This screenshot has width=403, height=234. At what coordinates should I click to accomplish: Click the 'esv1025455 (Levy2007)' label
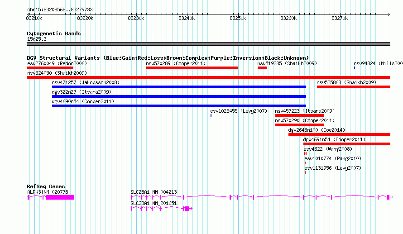pos(239,111)
